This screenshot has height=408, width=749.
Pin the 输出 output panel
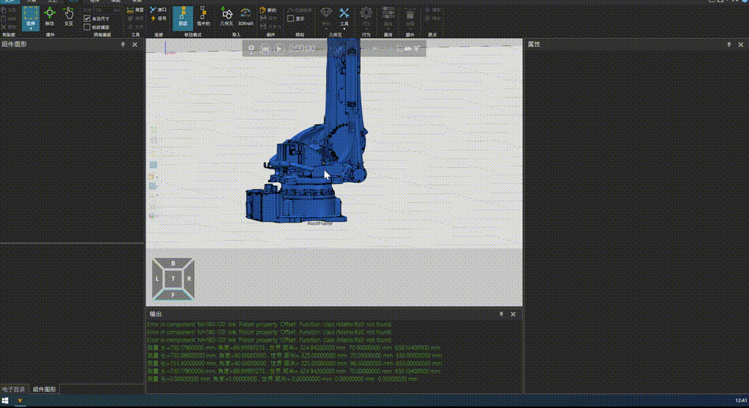(501, 314)
